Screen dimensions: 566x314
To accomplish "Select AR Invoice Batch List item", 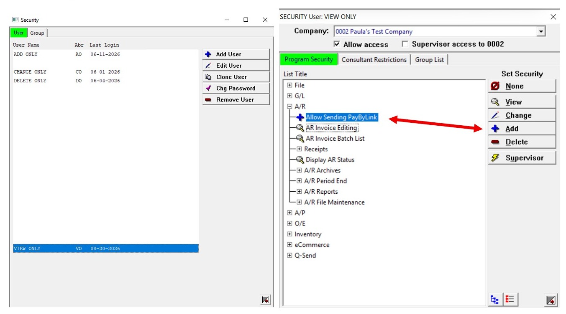I will [335, 138].
